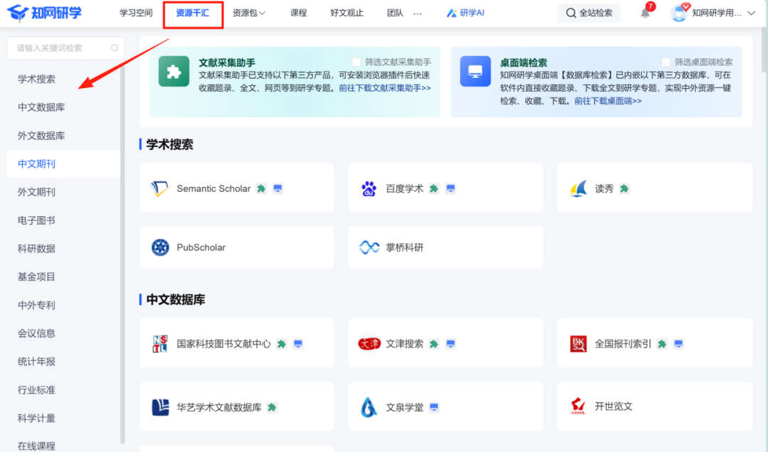Click the 百度学术 paw logo

click(x=369, y=188)
